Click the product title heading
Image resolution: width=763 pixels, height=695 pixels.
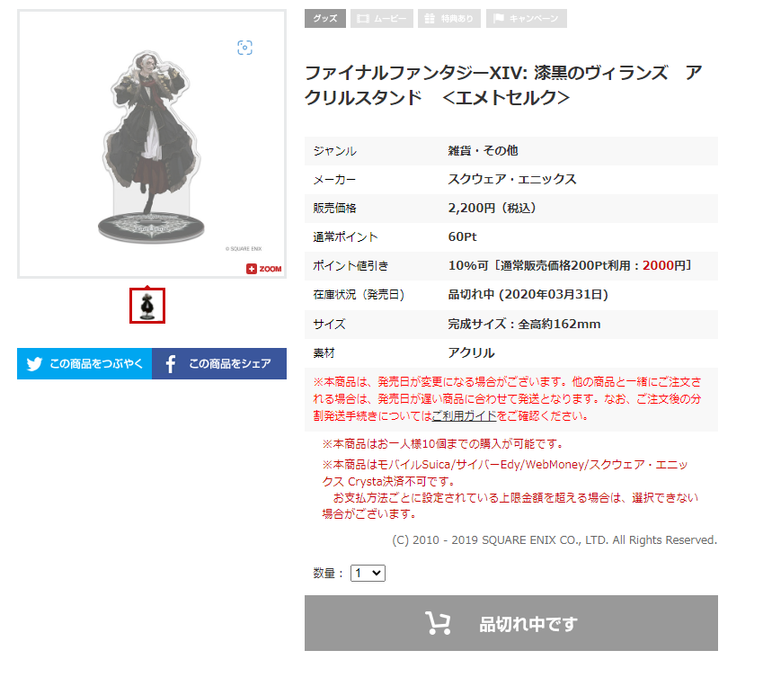tap(503, 85)
